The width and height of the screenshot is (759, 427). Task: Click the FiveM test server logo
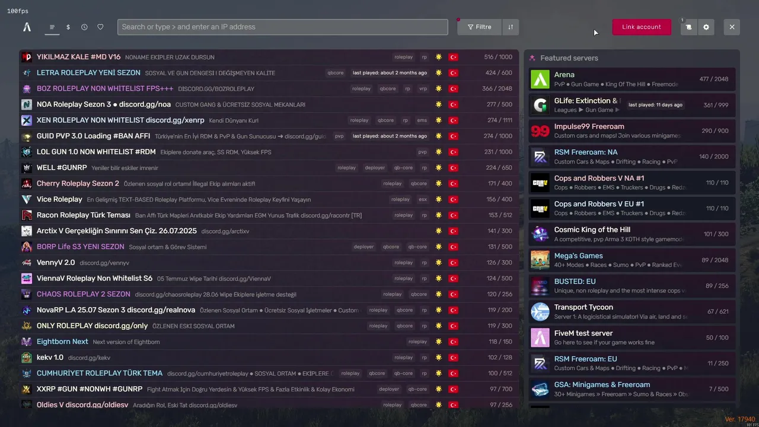coord(540,337)
